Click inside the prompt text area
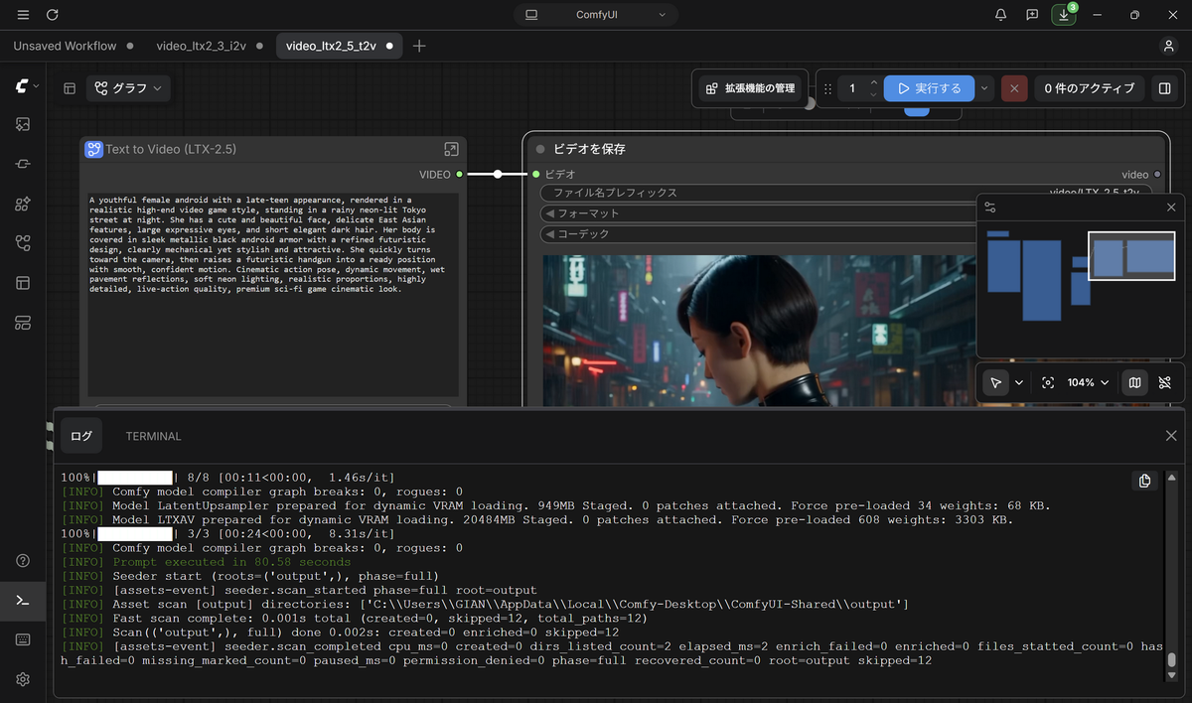The width and height of the screenshot is (1192, 703). 273,294
